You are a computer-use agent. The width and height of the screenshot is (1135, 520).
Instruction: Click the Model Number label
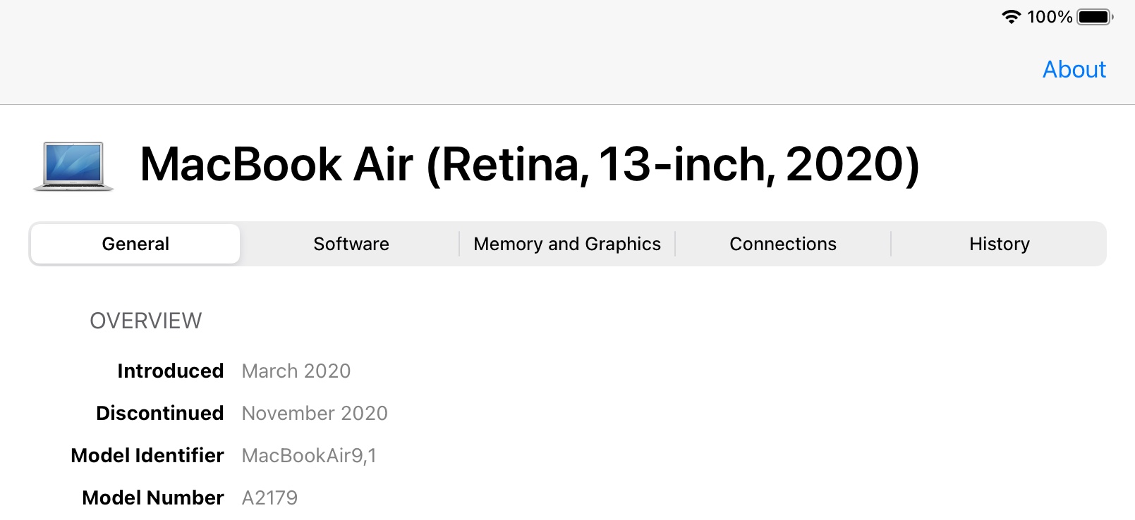153,497
